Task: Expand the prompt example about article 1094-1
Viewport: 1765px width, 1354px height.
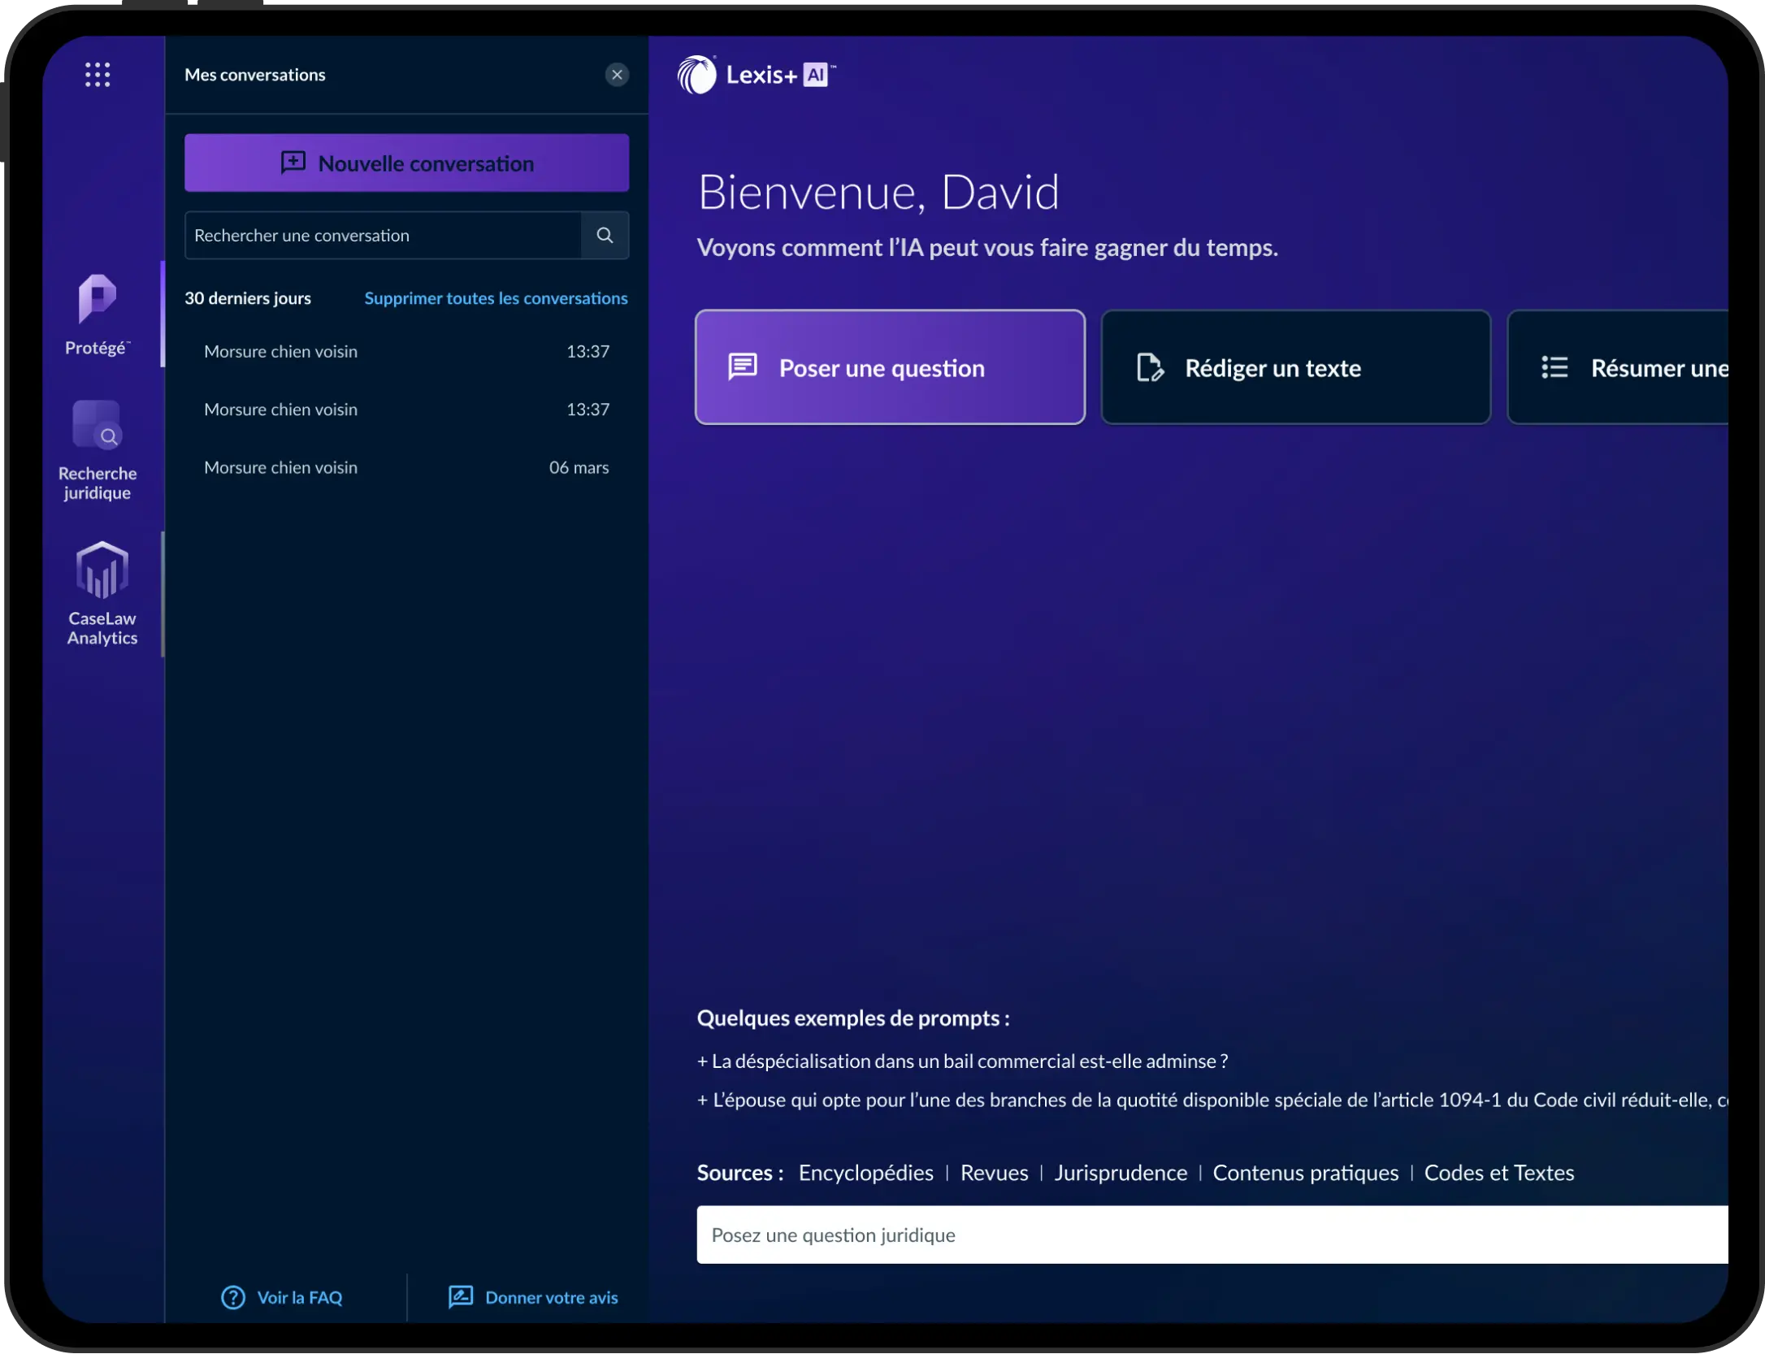Action: (x=1138, y=1100)
